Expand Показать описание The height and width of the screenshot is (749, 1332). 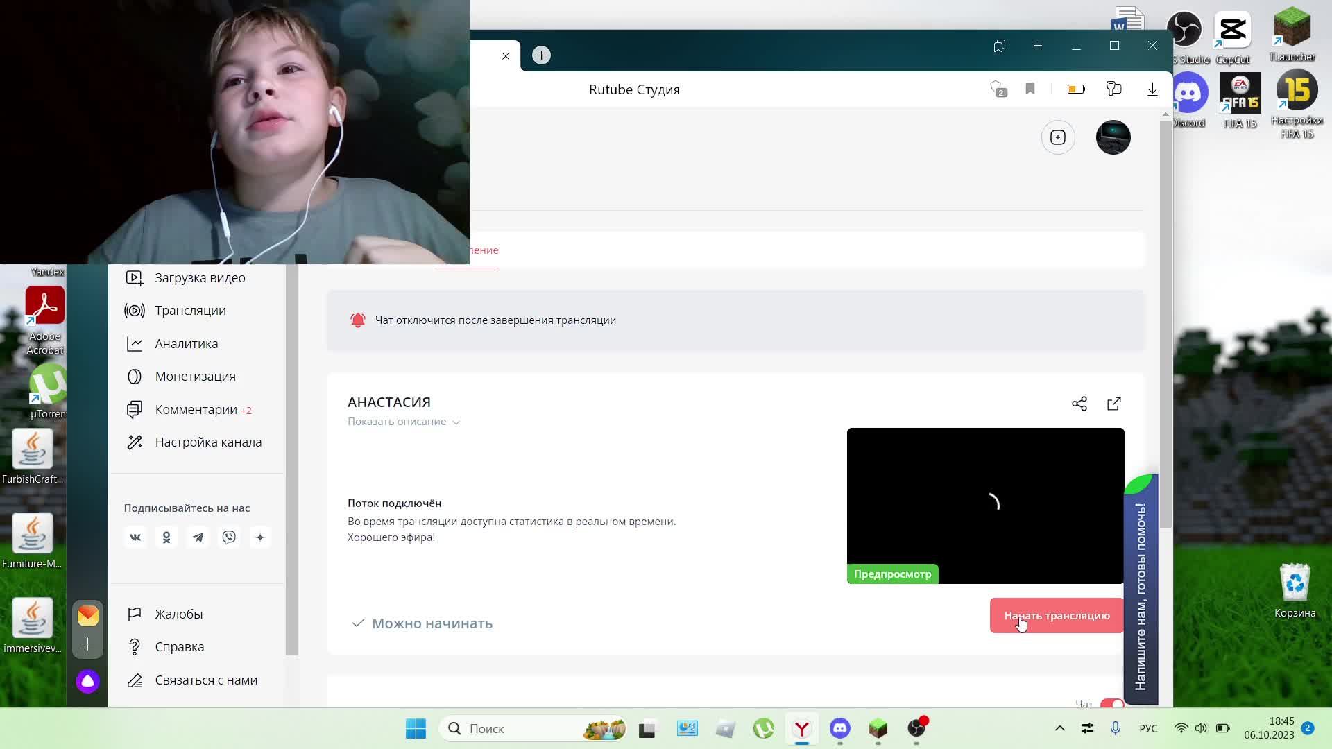point(403,422)
